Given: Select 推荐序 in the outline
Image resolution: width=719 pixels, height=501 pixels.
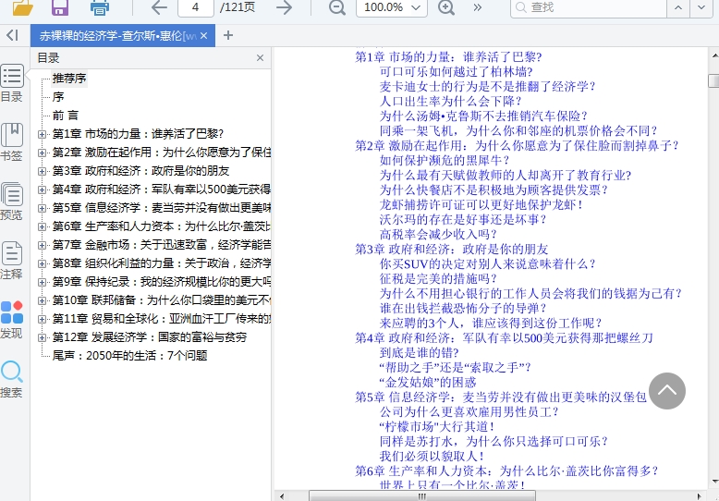Looking at the screenshot, I should point(68,79).
